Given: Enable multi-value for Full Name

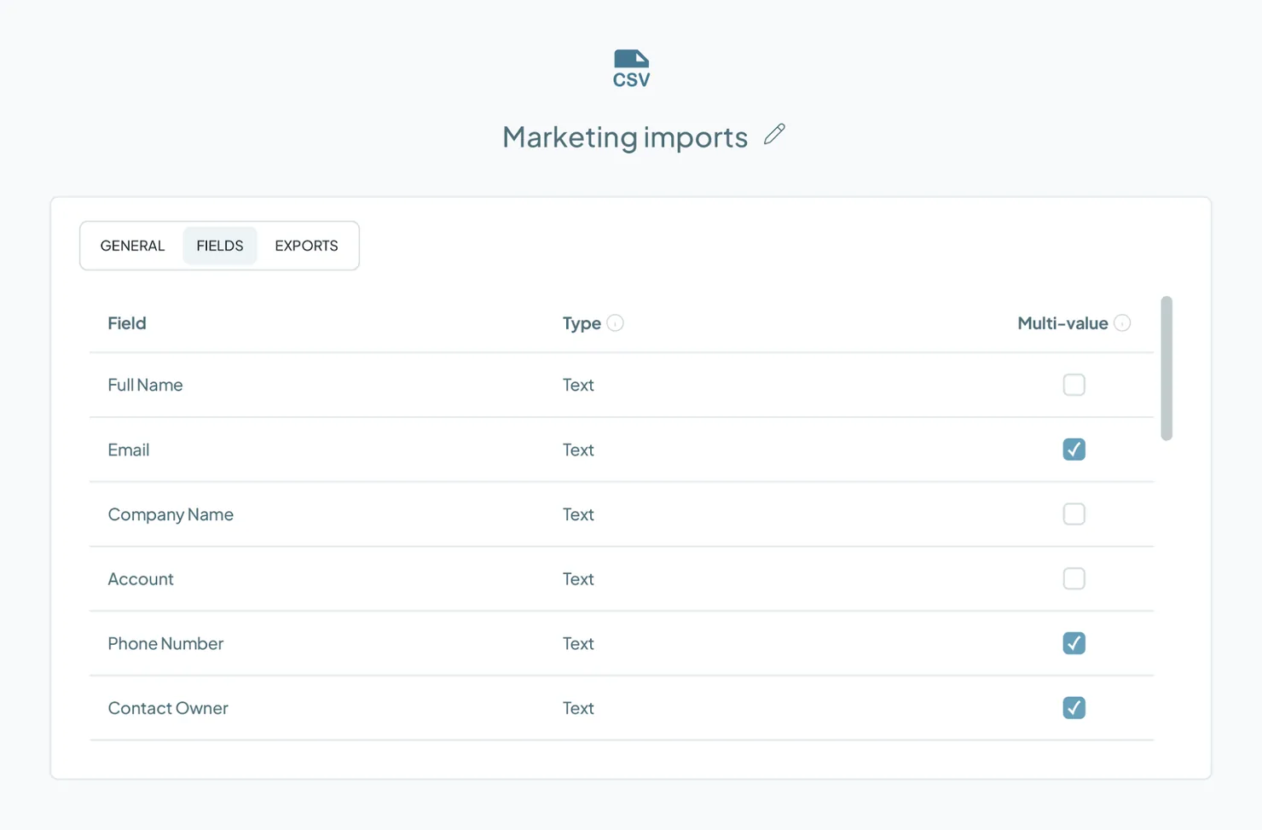Looking at the screenshot, I should (1074, 385).
